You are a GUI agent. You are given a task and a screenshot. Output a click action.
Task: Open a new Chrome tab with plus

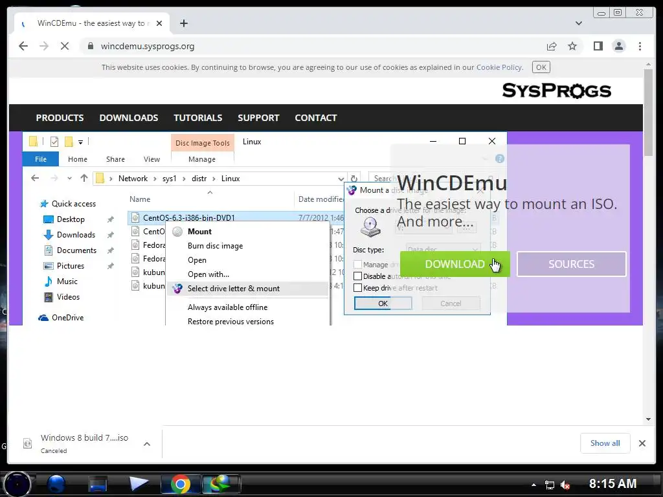[x=183, y=23]
